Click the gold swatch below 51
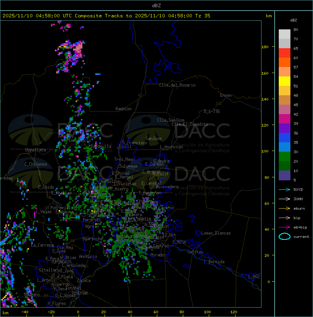The image size is (313, 317). tap(284, 91)
